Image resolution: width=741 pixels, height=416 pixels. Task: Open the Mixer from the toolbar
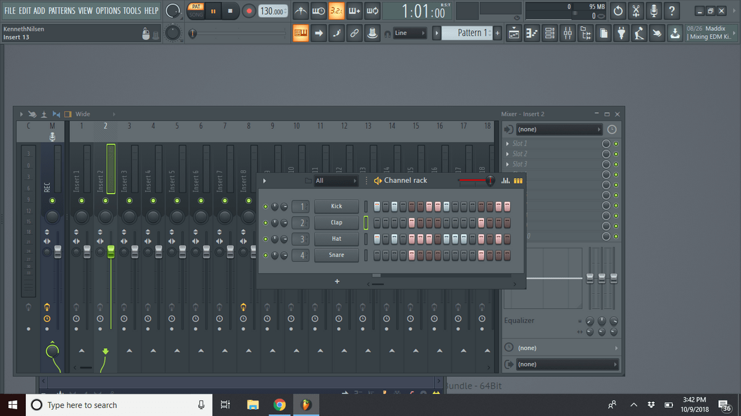[567, 33]
